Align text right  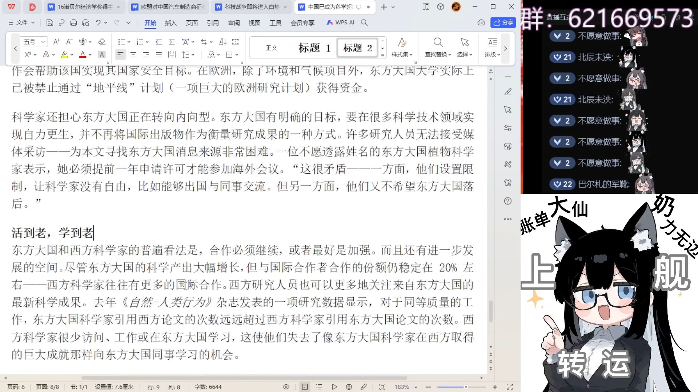coord(146,54)
